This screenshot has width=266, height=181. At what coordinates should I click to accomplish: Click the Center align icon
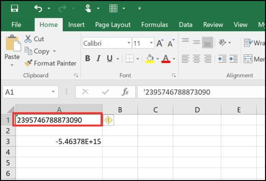[196, 59]
